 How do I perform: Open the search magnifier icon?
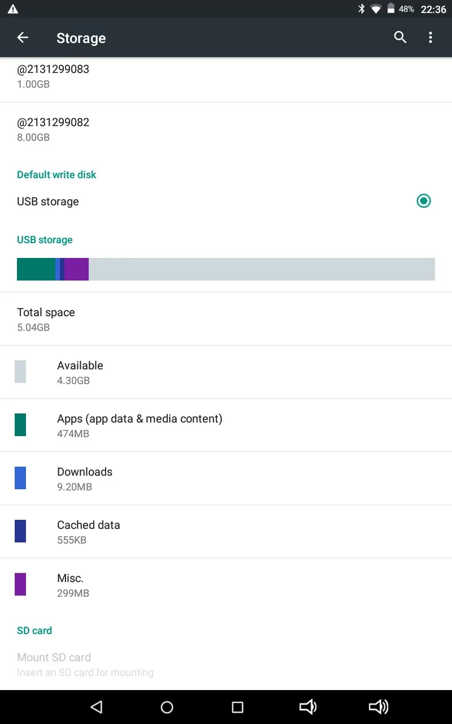400,38
